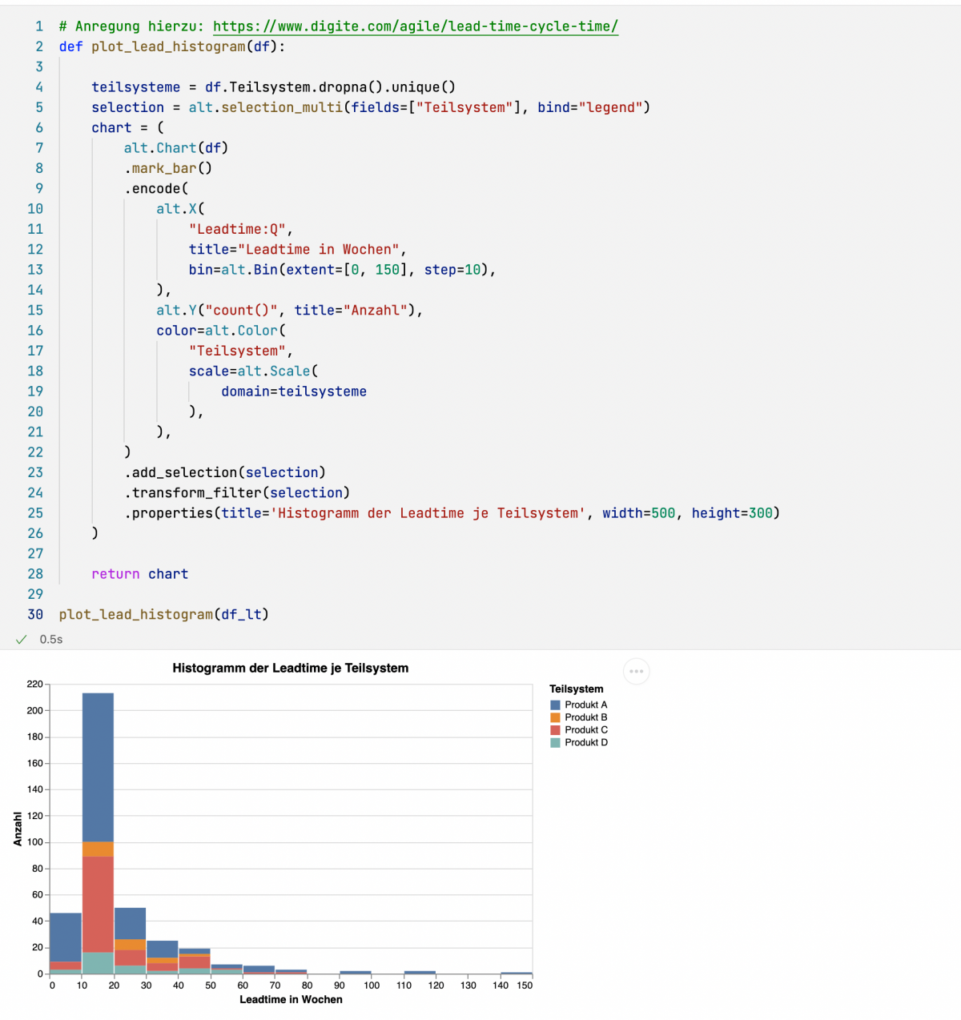Click the green execution success checkmark
Viewport: 961px width, 1020px height.
(22, 639)
